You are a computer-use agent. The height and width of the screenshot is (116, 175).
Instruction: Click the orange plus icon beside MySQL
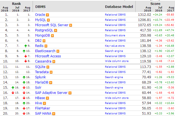pos(48,20)
